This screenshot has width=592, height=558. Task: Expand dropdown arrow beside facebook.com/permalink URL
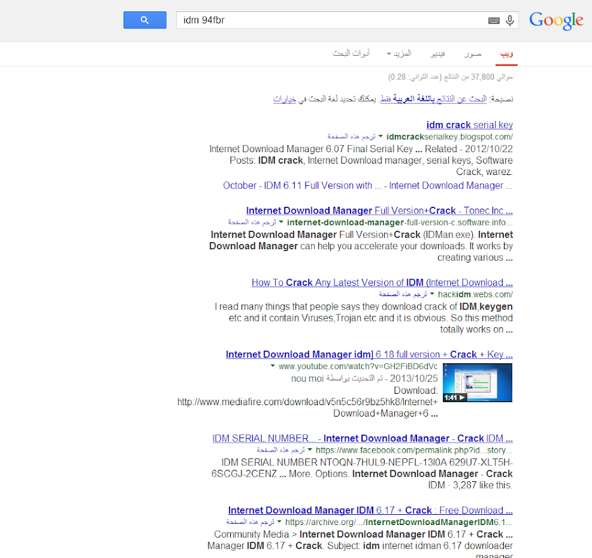pos(310,450)
